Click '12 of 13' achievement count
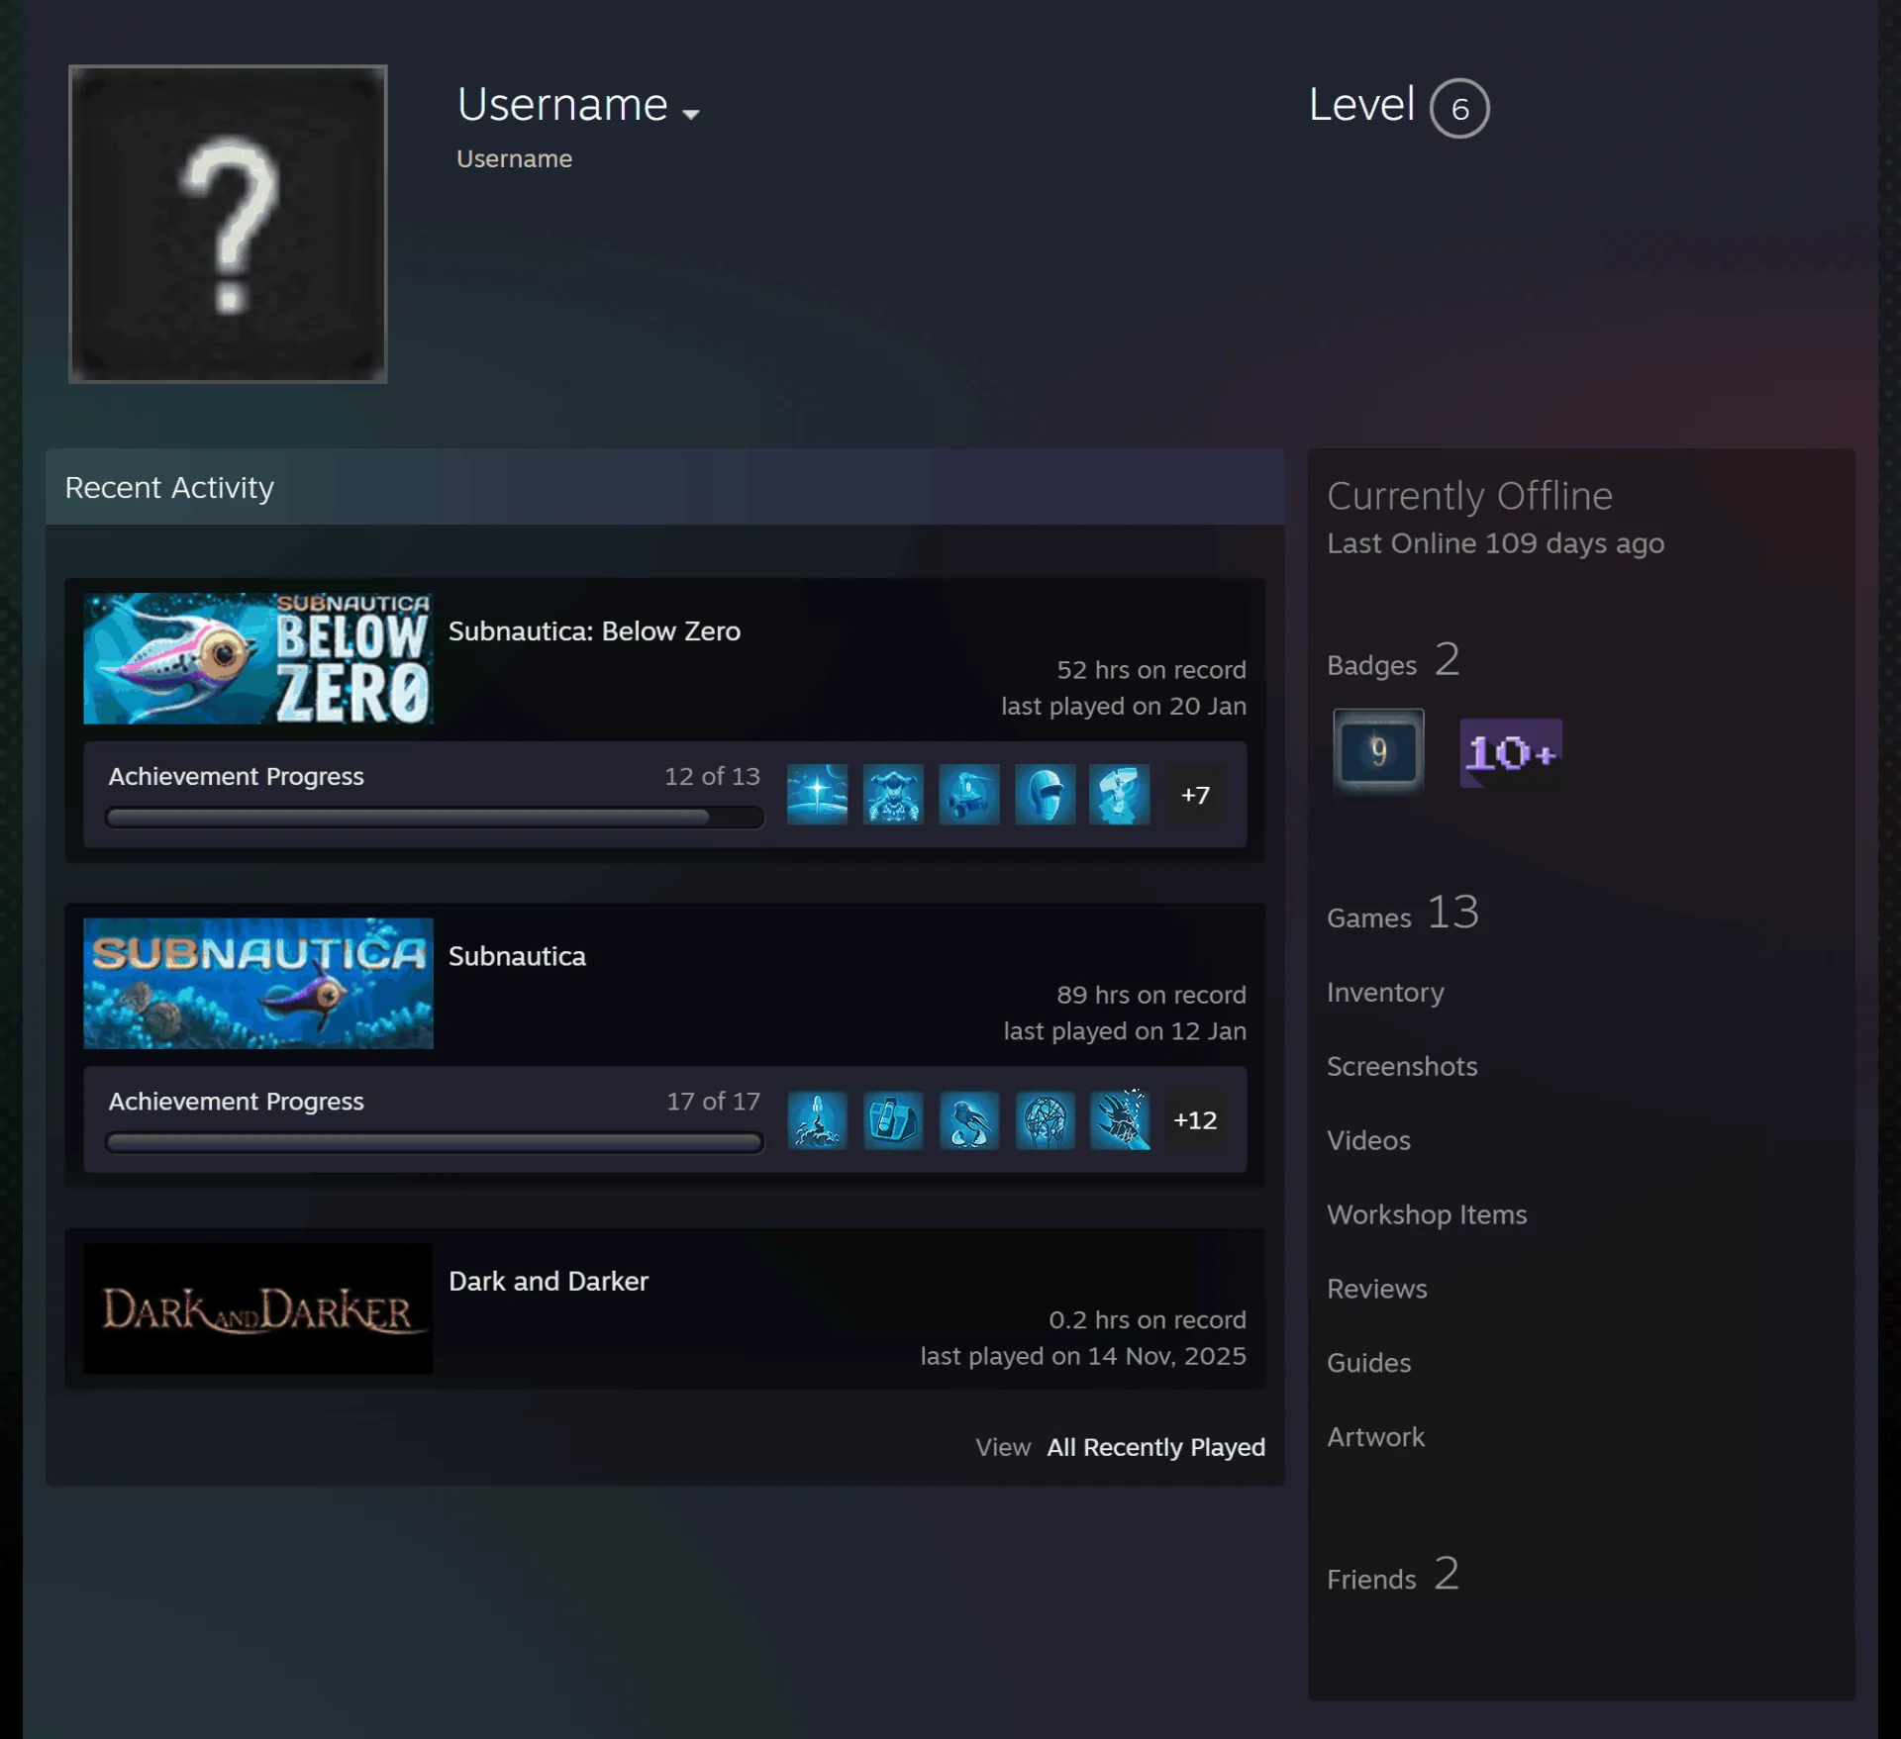Image resolution: width=1901 pixels, height=1739 pixels. click(712, 776)
